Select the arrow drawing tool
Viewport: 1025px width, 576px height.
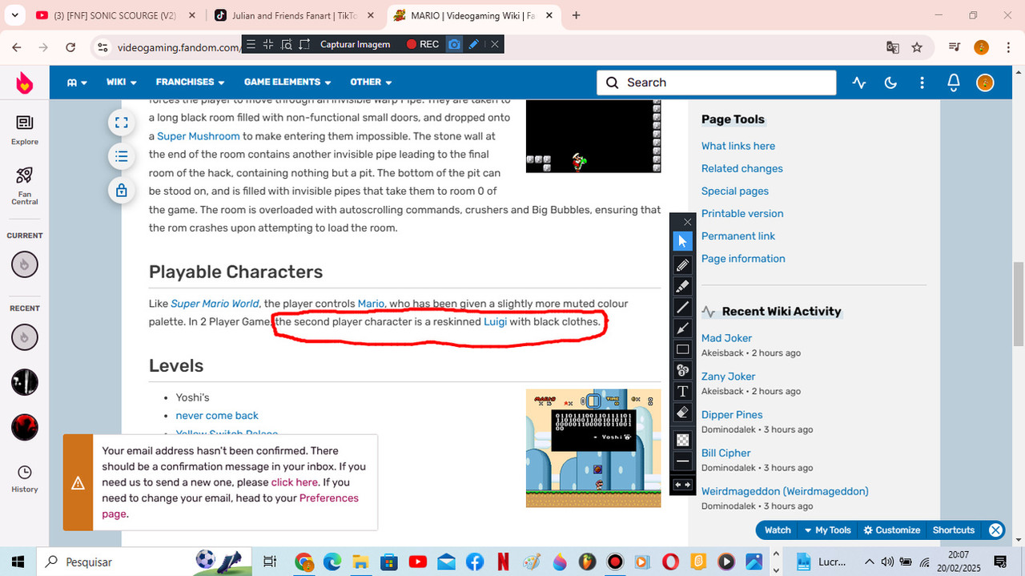click(682, 328)
